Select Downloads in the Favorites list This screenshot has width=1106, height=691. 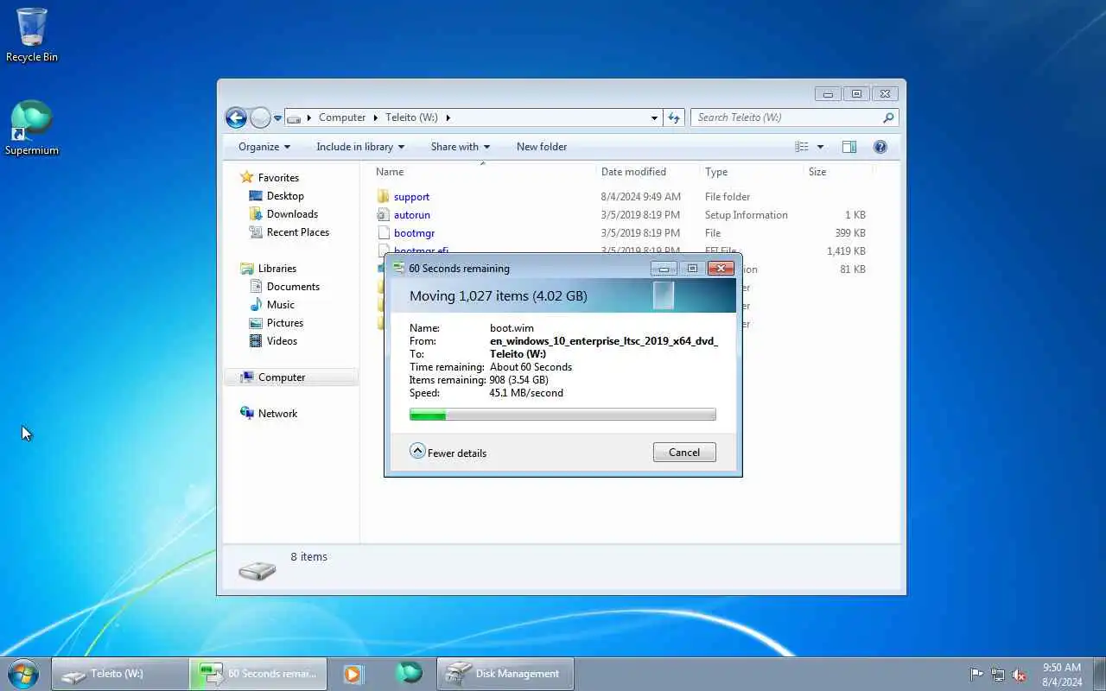click(292, 214)
